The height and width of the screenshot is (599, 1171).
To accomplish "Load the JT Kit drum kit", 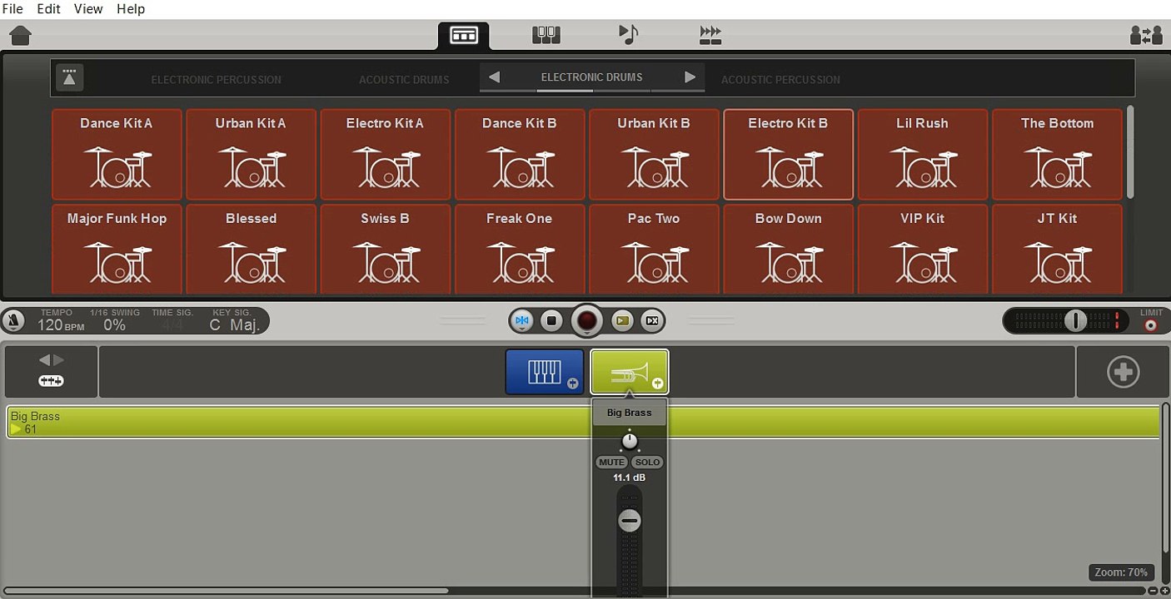I will [1057, 250].
